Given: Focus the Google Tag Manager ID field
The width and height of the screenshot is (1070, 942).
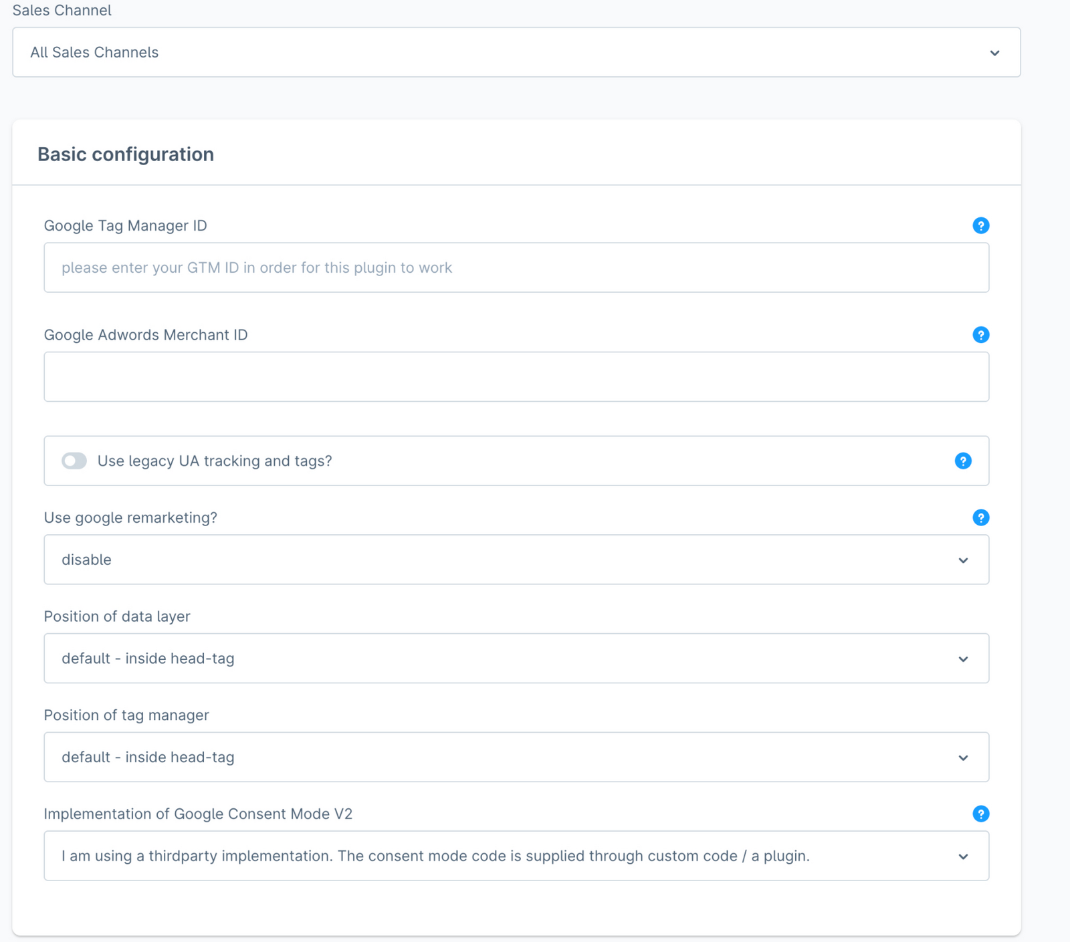Looking at the screenshot, I should pos(516,267).
